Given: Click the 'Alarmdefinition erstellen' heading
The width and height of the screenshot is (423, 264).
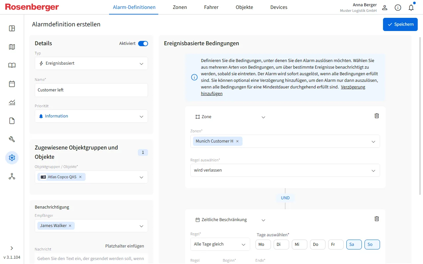Looking at the screenshot, I should 66,24.
